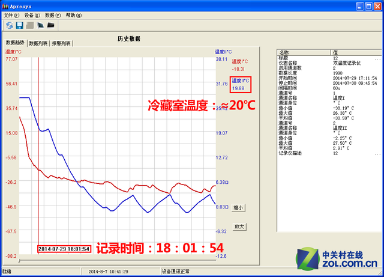
Task: Click the right axis label 12.72
Action: coord(221,157)
